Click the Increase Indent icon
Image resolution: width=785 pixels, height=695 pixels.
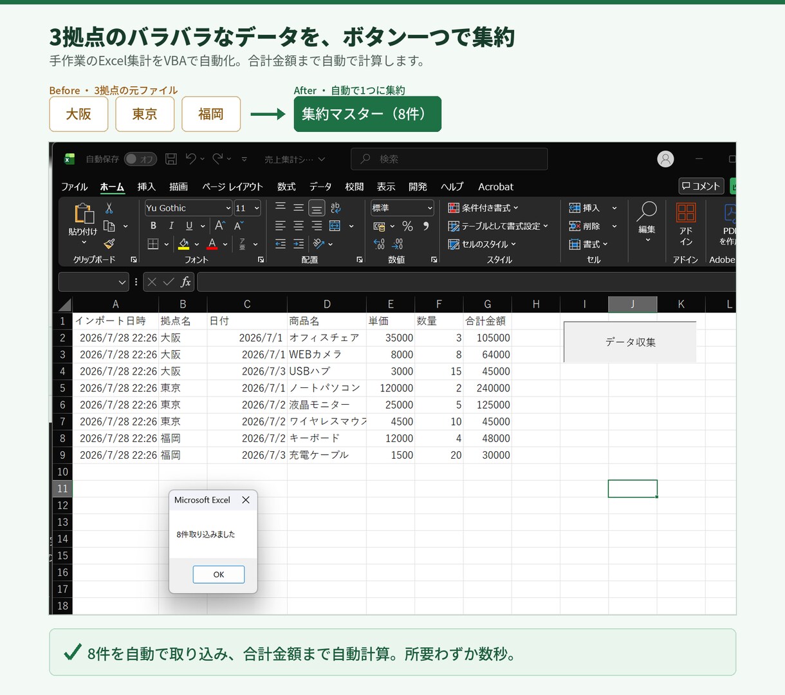coord(299,244)
